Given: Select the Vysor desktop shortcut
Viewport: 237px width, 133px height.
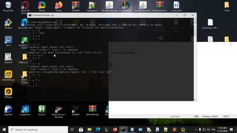Looking at the screenshot, I should point(8,41).
